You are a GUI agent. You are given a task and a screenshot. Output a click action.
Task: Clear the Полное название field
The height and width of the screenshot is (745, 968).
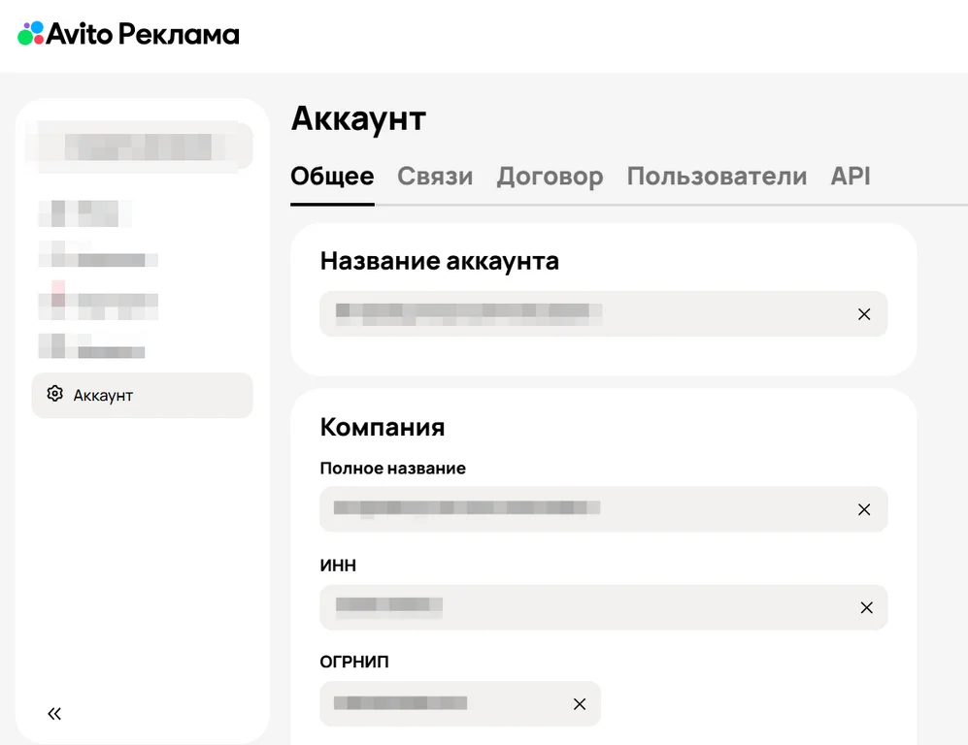[864, 509]
